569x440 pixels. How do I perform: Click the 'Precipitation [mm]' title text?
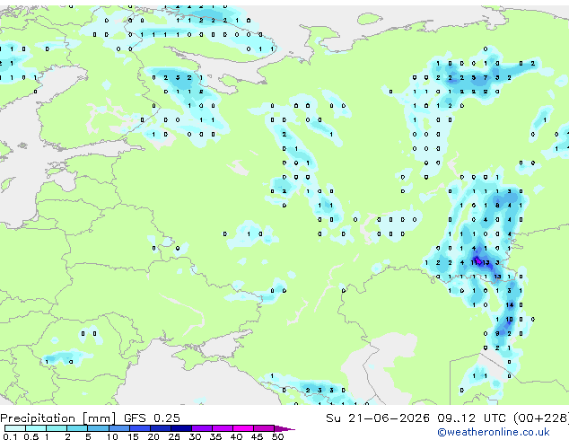pyautogui.click(x=58, y=418)
